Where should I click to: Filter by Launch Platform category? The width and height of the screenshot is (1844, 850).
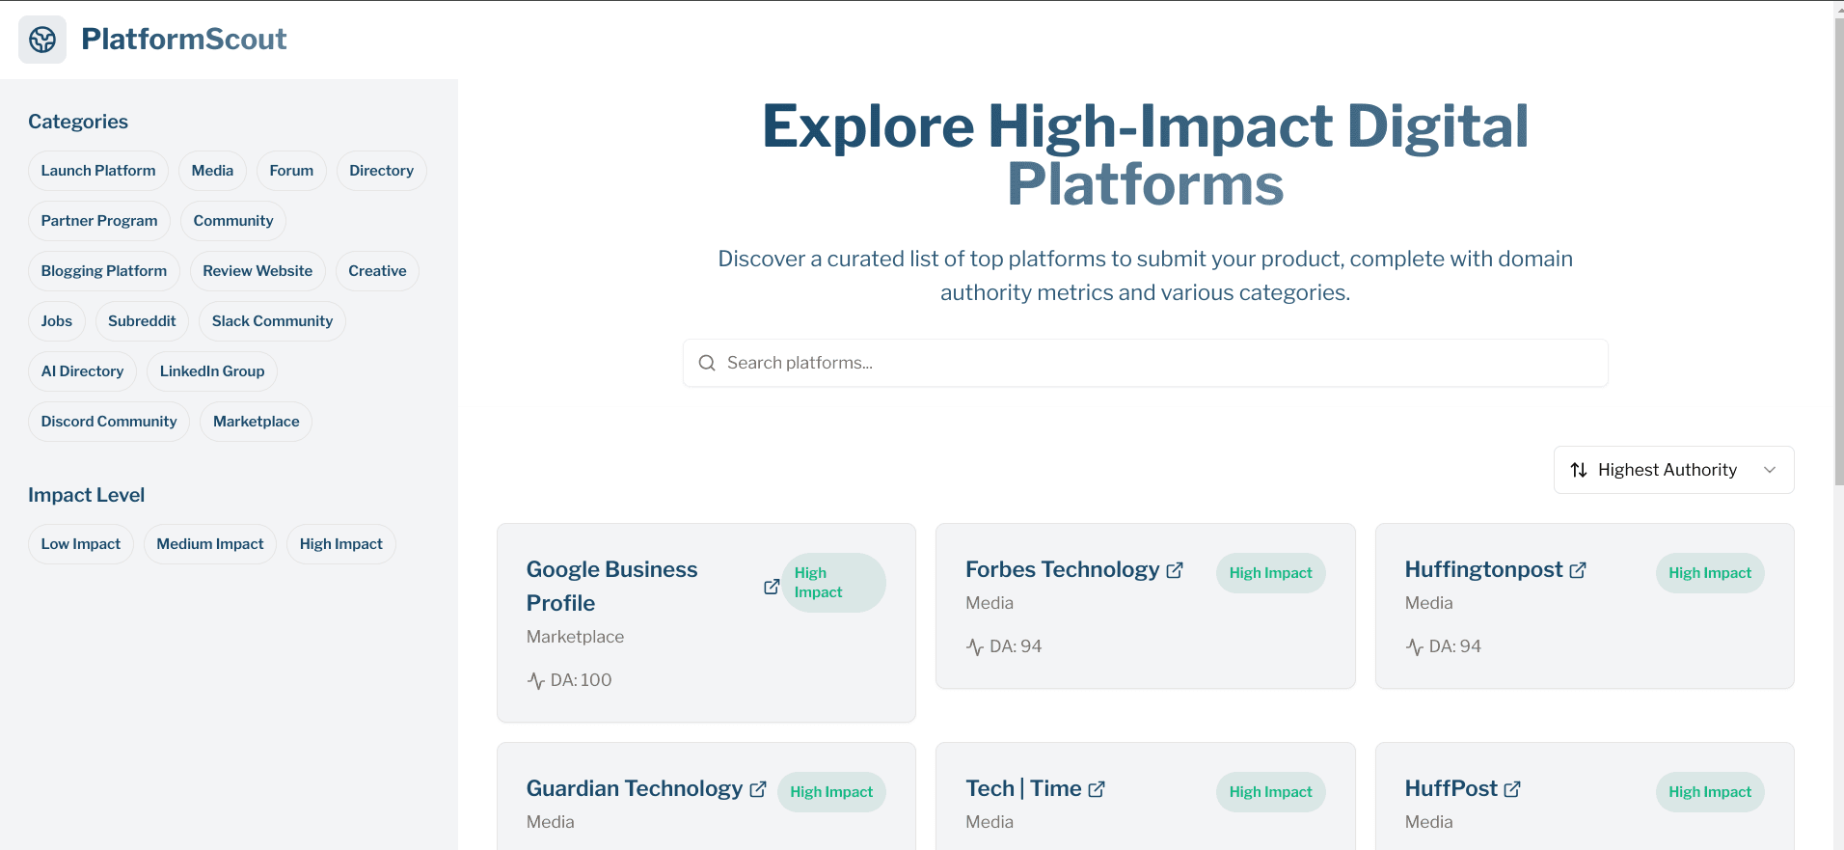pyautogui.click(x=98, y=171)
